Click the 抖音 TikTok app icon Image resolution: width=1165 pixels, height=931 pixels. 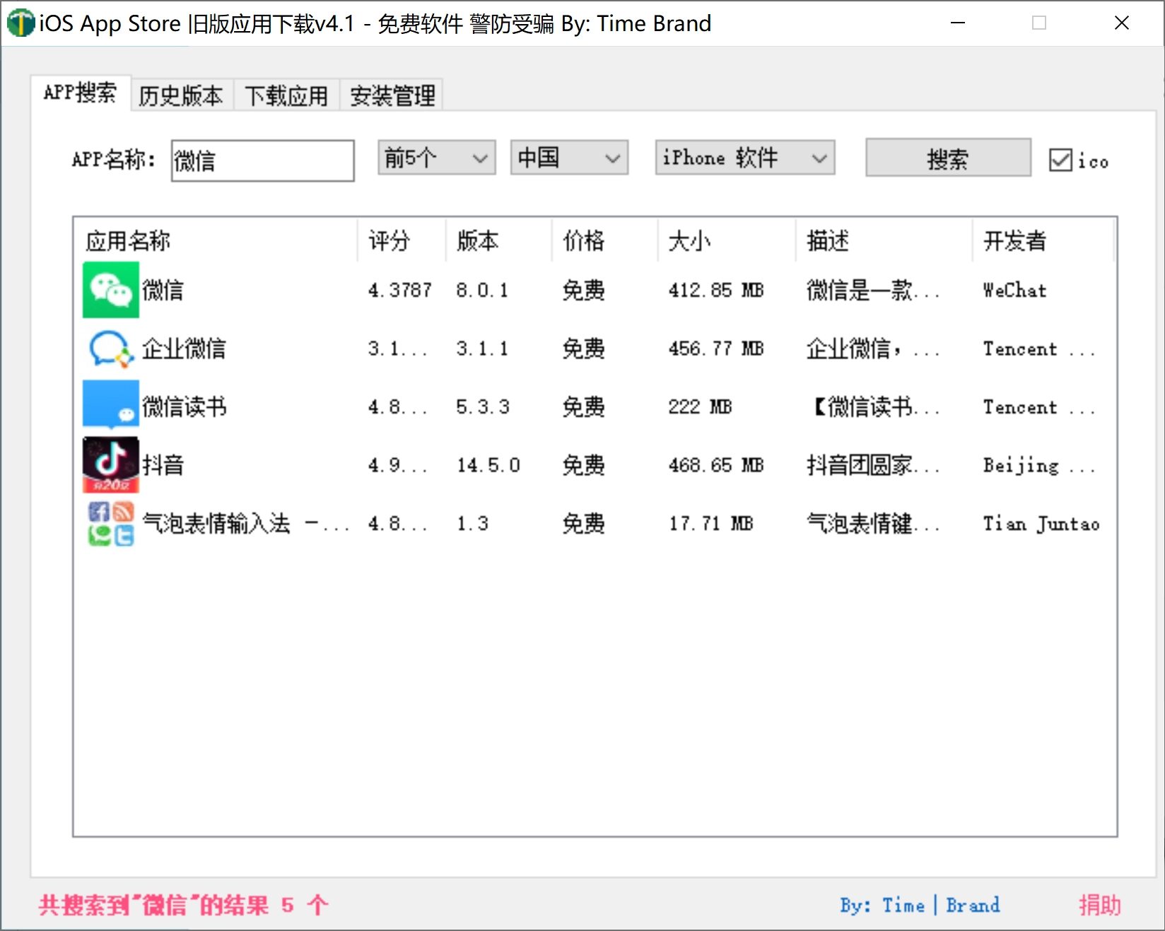111,465
